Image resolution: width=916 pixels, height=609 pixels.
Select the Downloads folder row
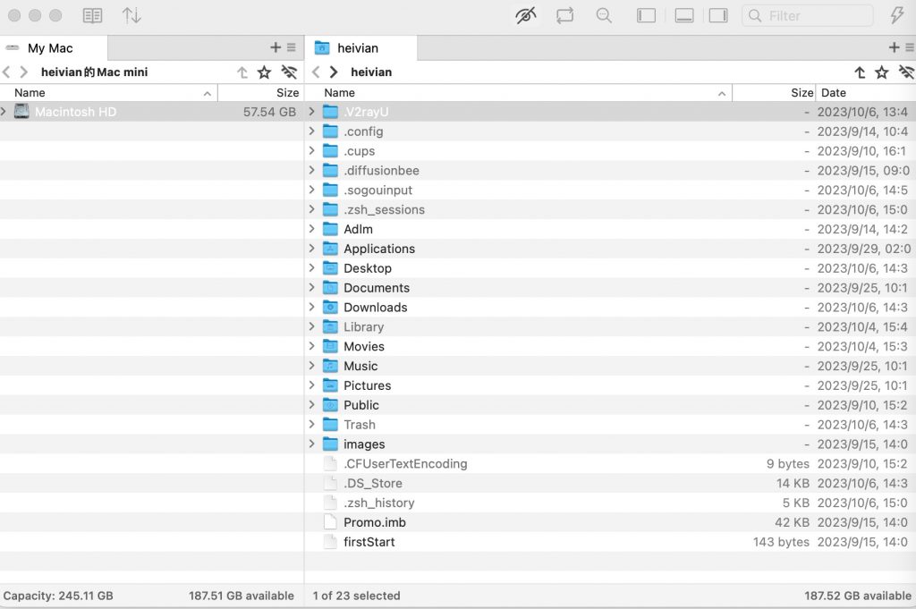click(376, 307)
